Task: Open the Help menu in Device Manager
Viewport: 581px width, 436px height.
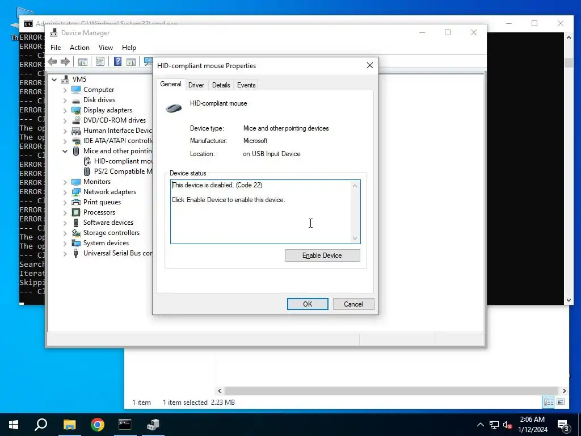Action: 129,48
